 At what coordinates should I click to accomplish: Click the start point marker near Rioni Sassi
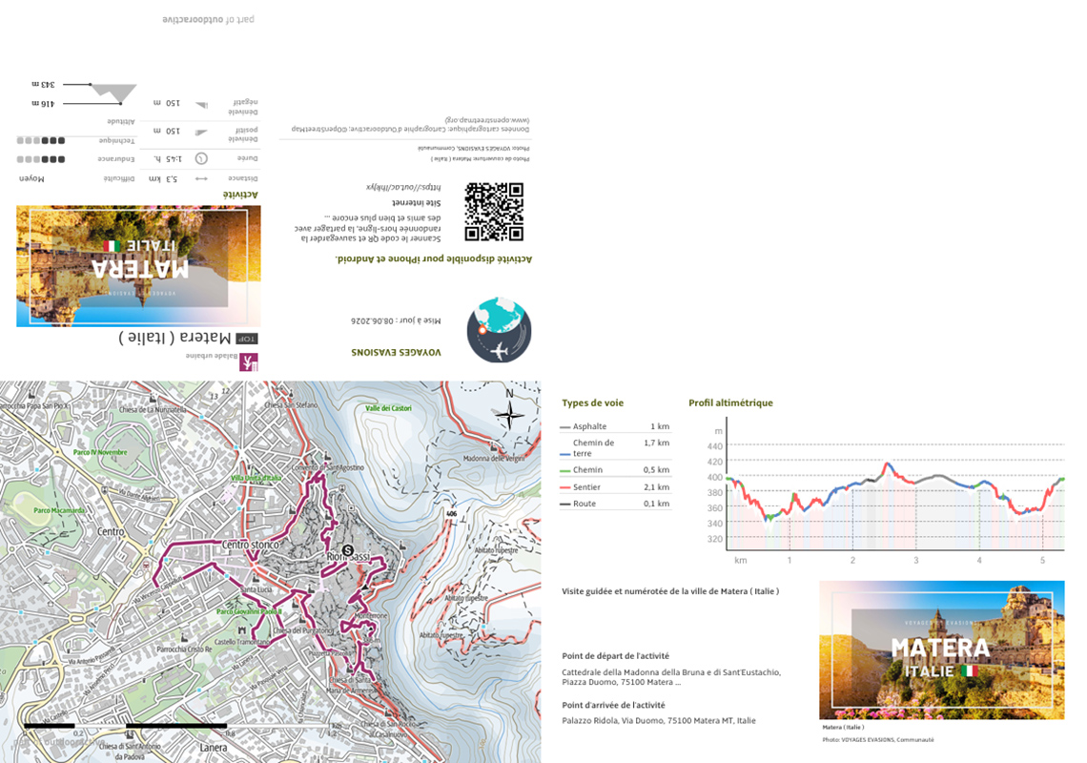(x=348, y=550)
